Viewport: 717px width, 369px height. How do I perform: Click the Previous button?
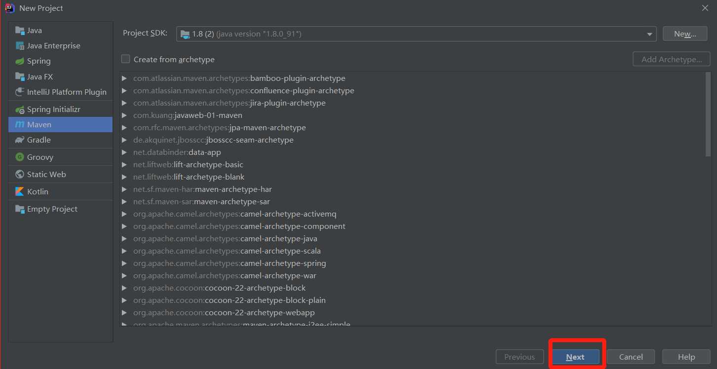520,357
